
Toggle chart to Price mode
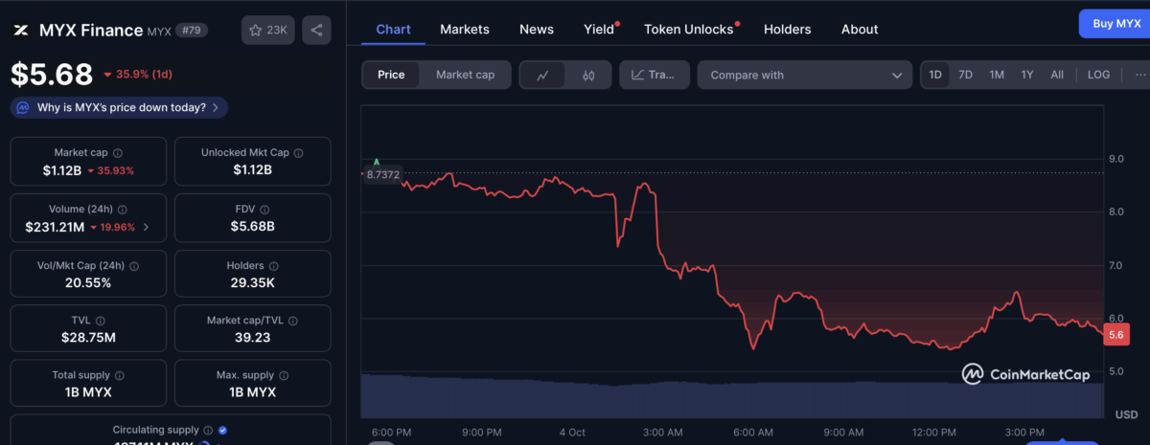(x=391, y=75)
